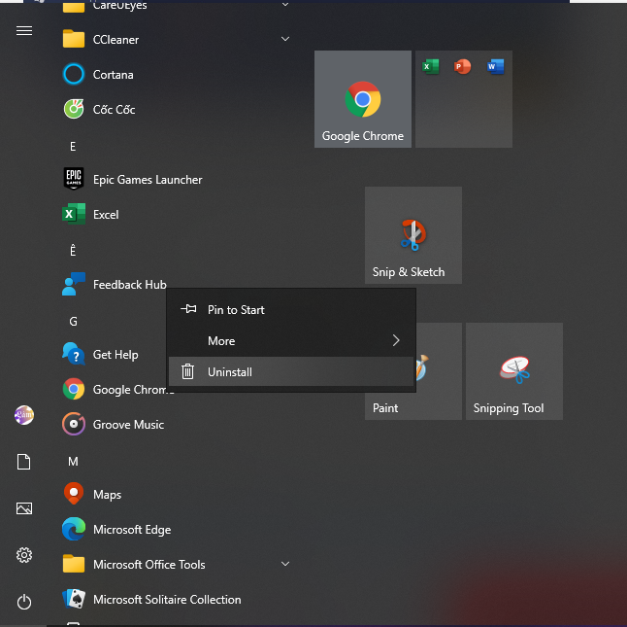Open Excel from the Office tile group

click(431, 66)
